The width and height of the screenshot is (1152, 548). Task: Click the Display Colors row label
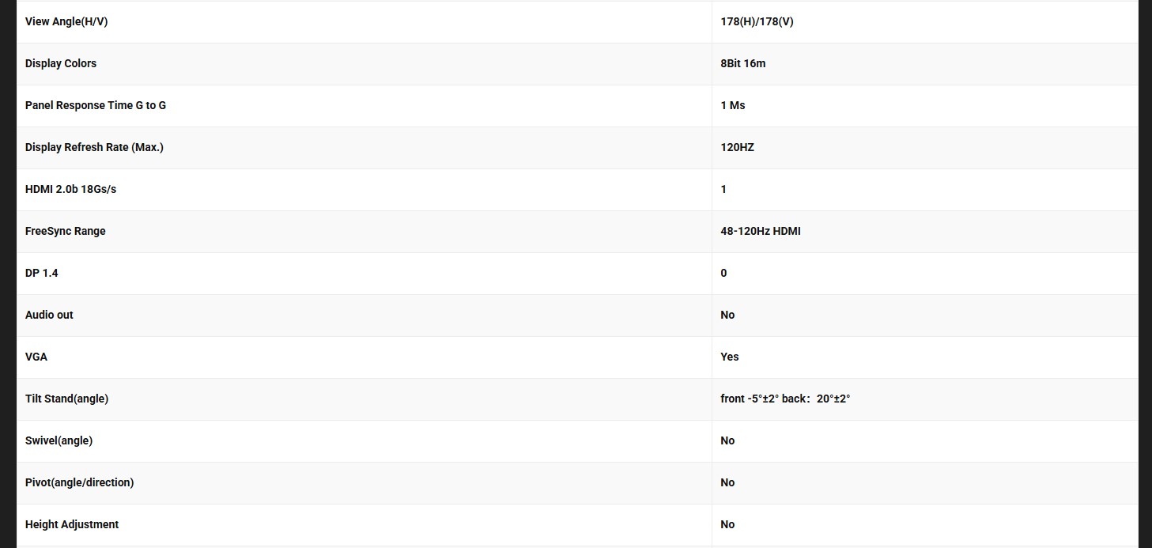pyautogui.click(x=61, y=63)
